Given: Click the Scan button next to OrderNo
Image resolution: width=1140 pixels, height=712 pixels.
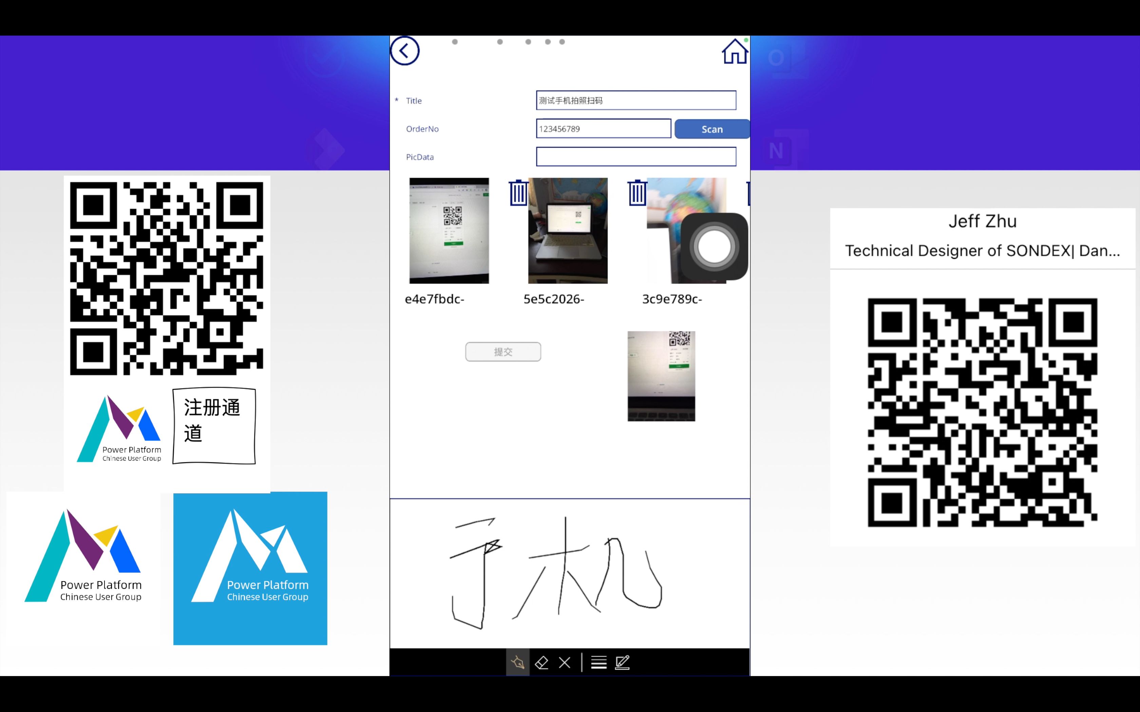Looking at the screenshot, I should 711,129.
